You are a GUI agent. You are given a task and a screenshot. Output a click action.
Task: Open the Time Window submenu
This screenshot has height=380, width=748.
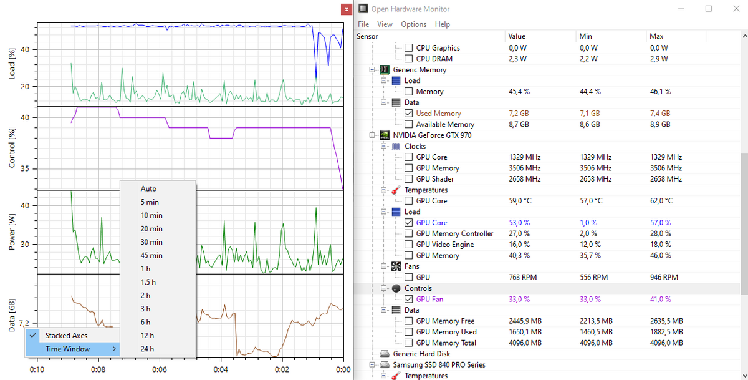click(x=73, y=349)
